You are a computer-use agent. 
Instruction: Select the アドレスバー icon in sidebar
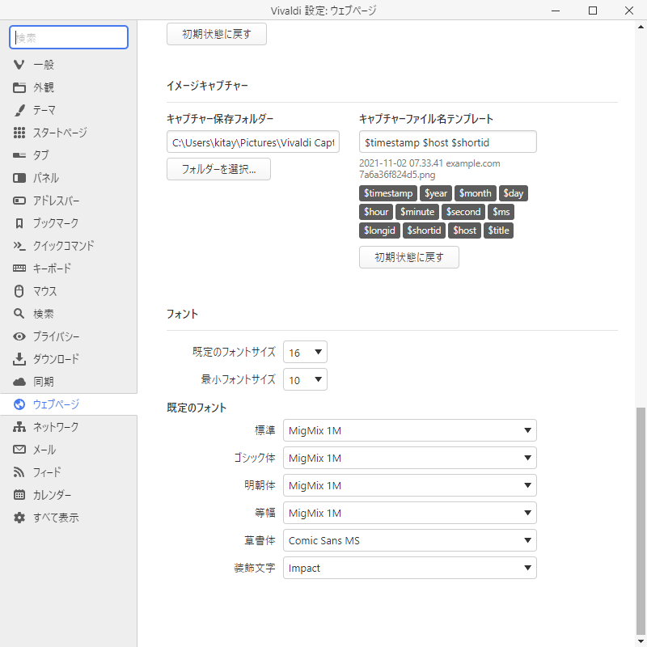point(19,201)
